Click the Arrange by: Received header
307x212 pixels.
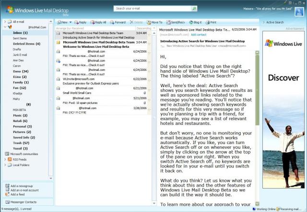(x=70, y=28)
